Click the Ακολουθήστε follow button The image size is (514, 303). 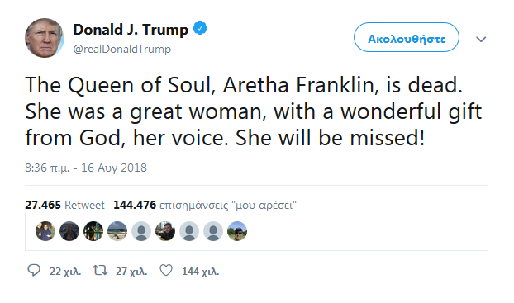pos(407,37)
